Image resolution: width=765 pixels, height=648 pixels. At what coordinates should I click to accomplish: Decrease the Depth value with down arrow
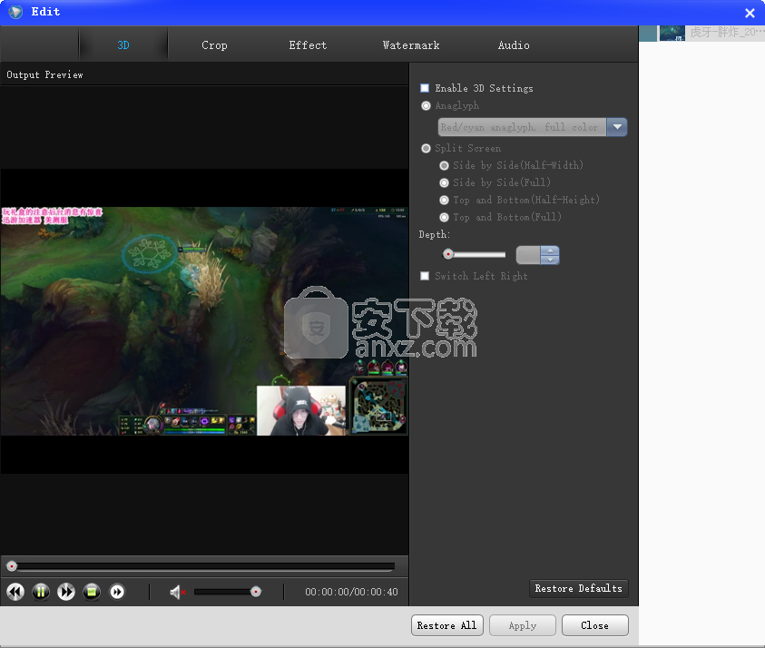pyautogui.click(x=550, y=260)
